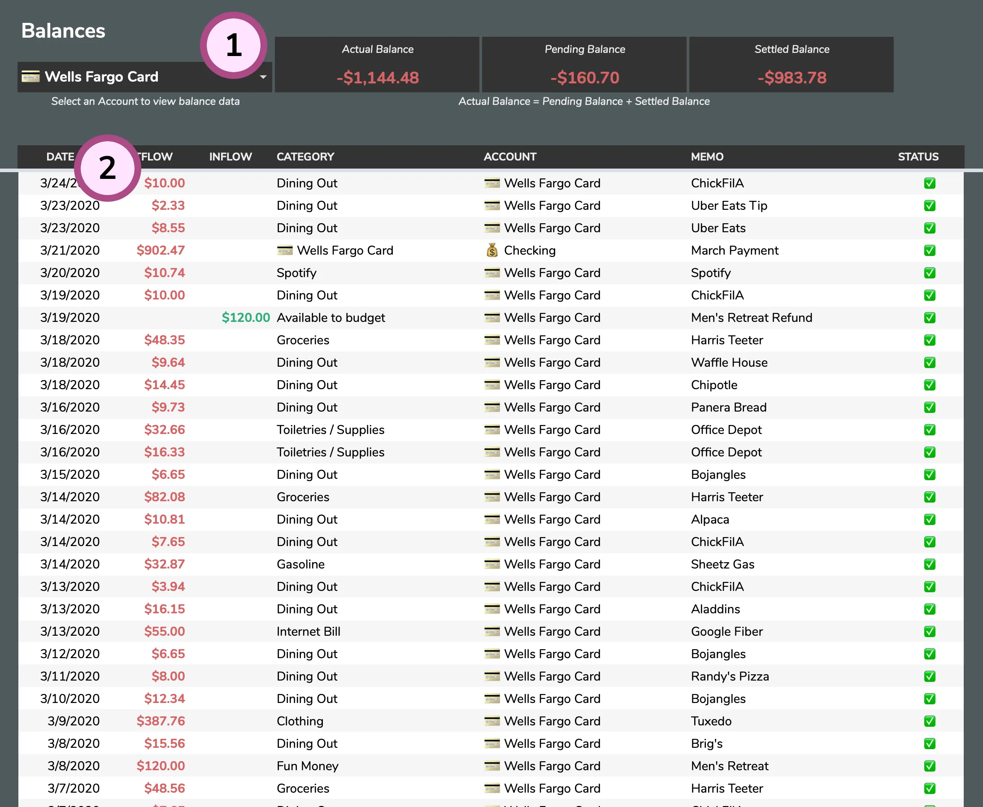
Task: Click the card icon in the Spotify row
Action: click(x=492, y=273)
